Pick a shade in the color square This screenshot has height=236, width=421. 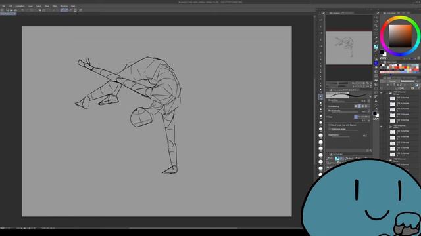(400, 36)
